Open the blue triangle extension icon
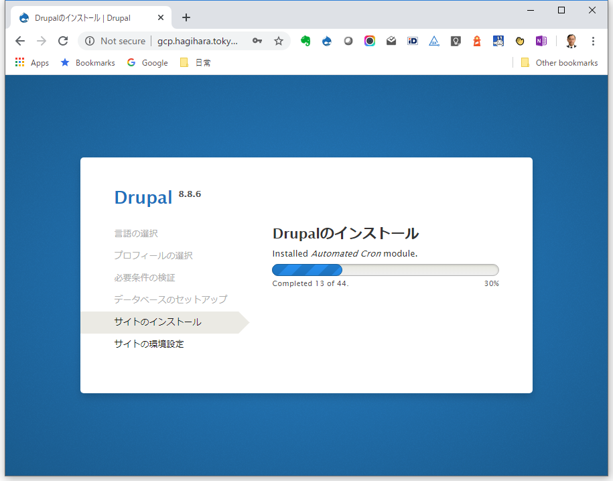The height and width of the screenshot is (481, 613). click(434, 41)
